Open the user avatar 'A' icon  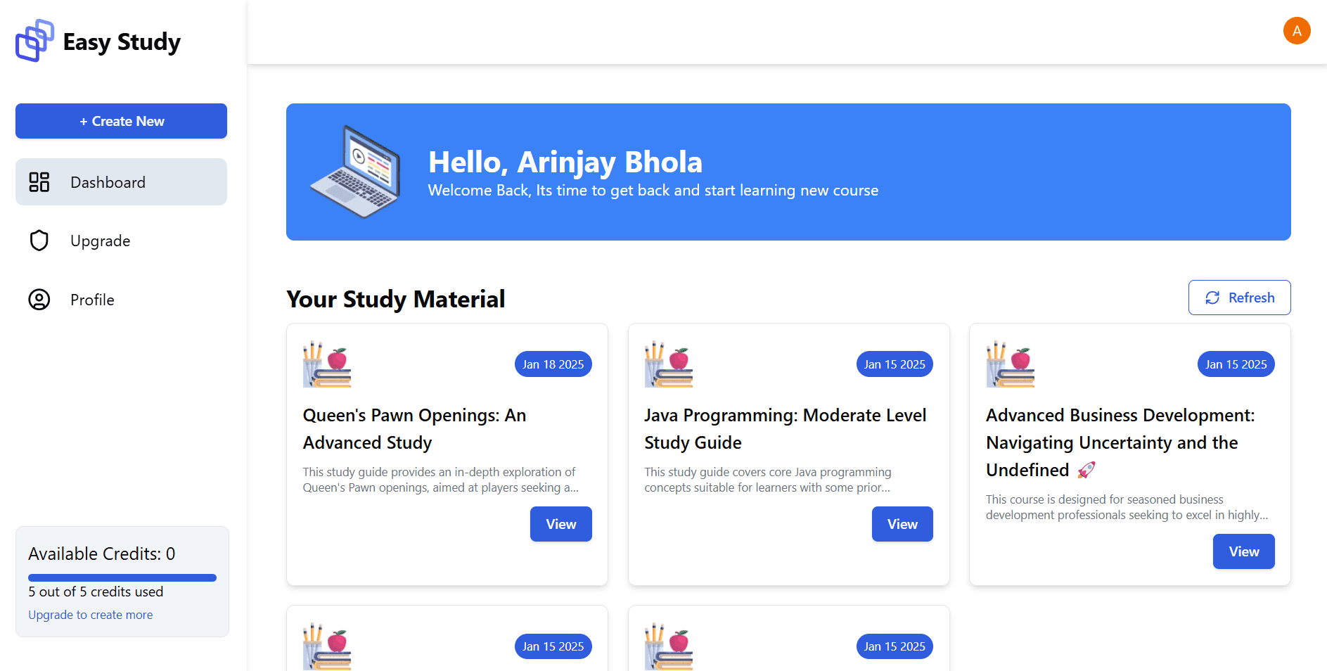point(1296,31)
